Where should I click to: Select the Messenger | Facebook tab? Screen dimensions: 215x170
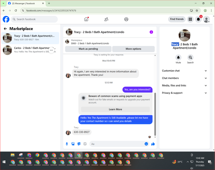point(26,3)
